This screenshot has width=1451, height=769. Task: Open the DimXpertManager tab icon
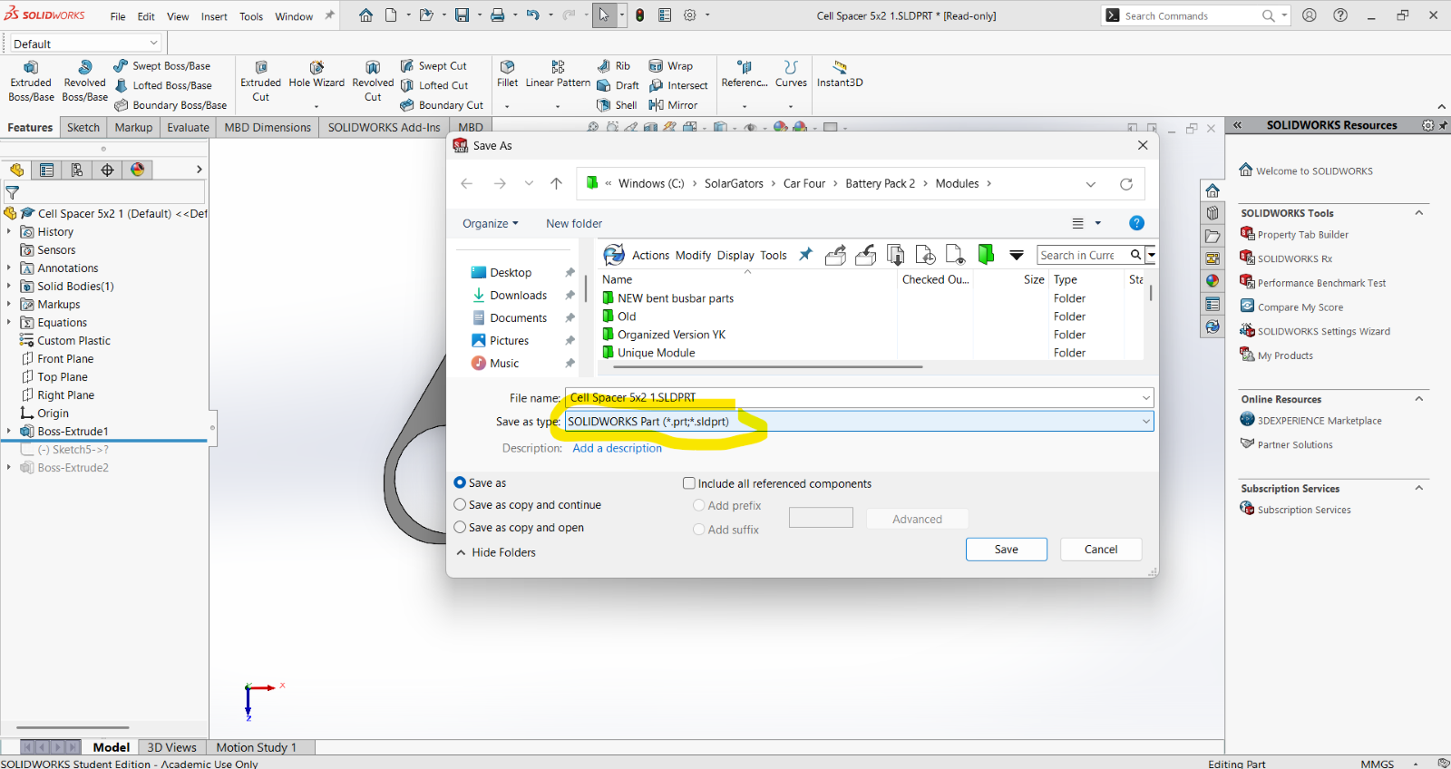pos(107,170)
